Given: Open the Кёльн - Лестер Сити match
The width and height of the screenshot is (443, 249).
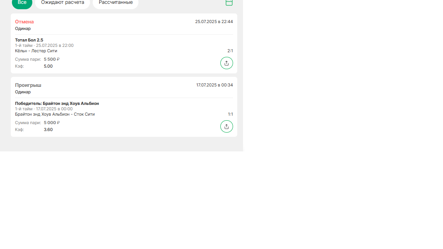Looking at the screenshot, I should tap(36, 51).
